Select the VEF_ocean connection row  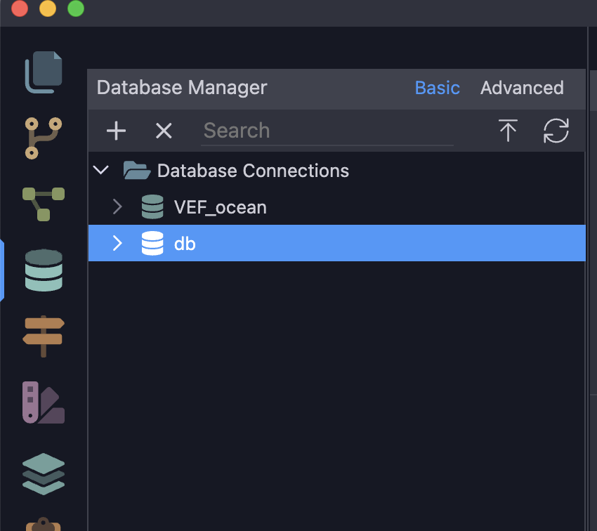click(337, 206)
